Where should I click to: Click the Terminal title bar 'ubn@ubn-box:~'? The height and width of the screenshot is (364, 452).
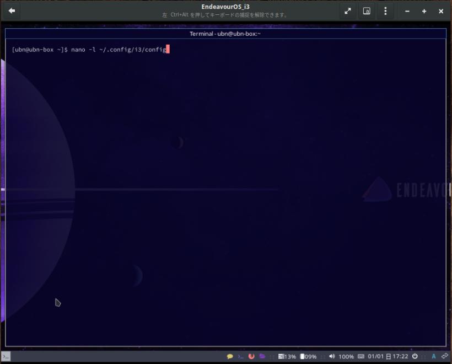pyautogui.click(x=225, y=34)
